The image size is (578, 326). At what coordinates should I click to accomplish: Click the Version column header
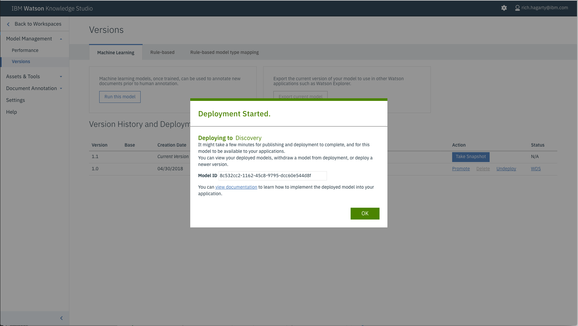point(100,145)
